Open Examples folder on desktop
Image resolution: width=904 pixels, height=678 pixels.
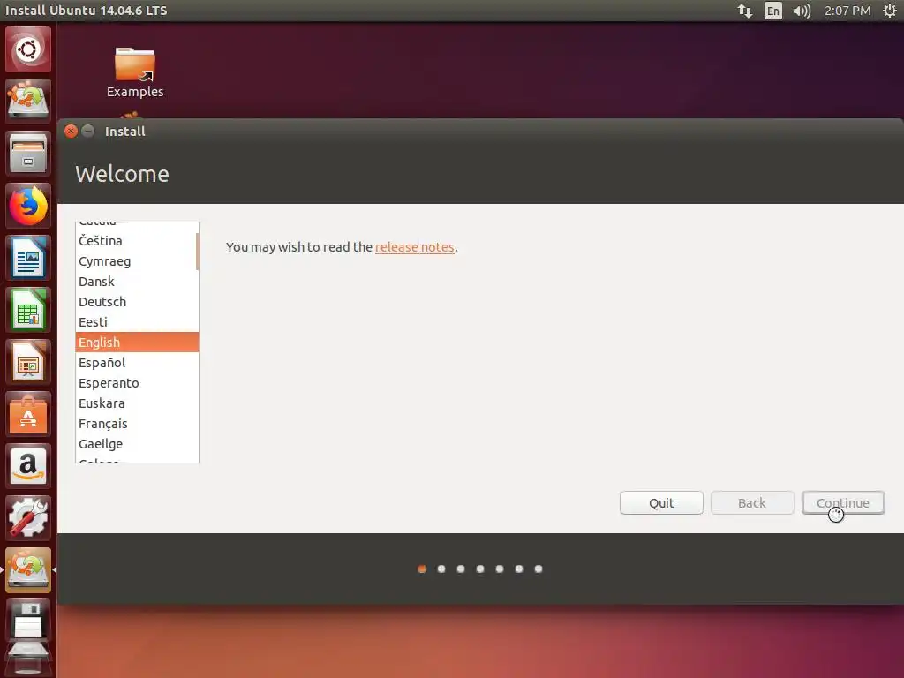click(x=135, y=72)
